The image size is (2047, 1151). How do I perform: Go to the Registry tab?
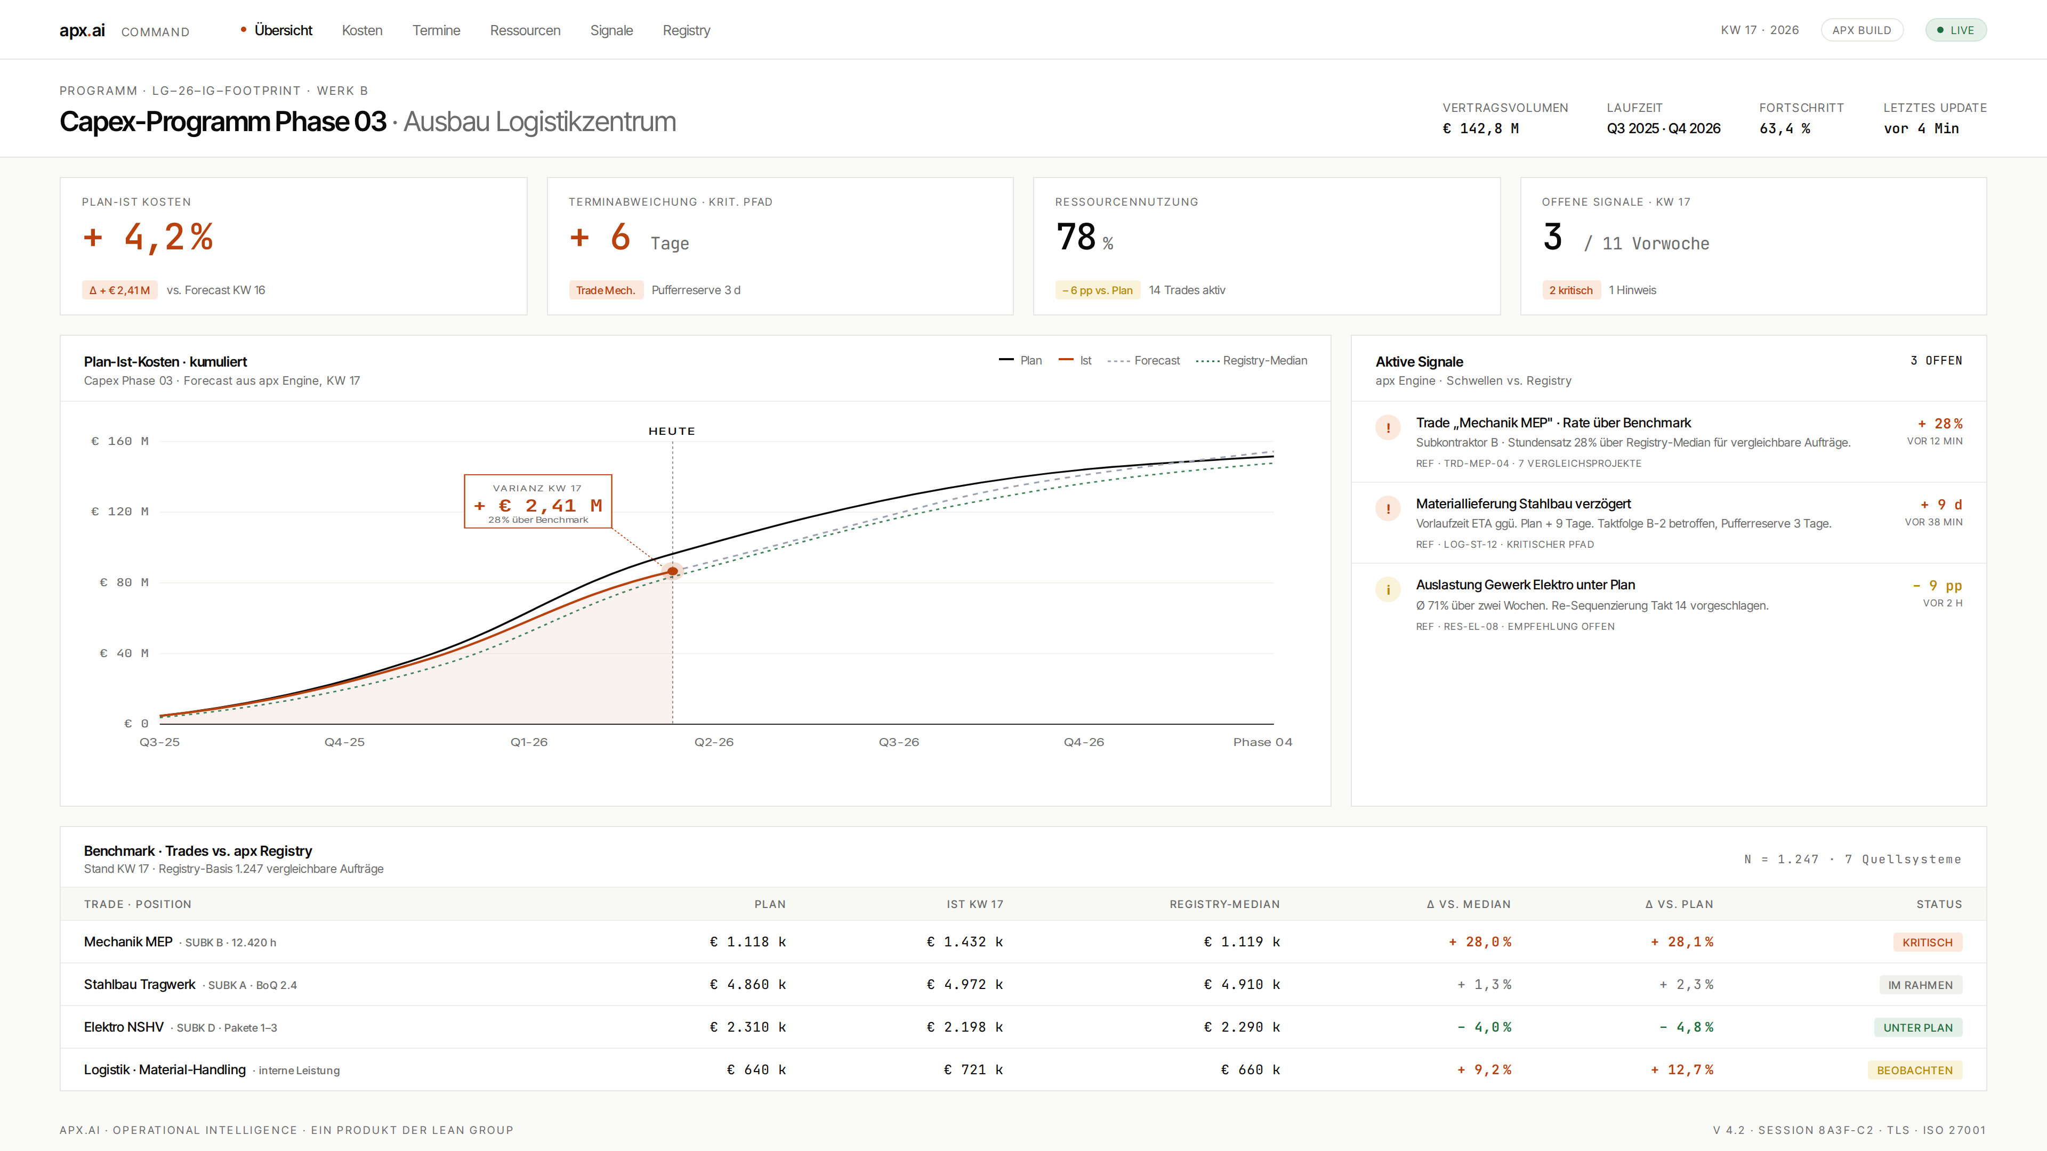tap(687, 30)
